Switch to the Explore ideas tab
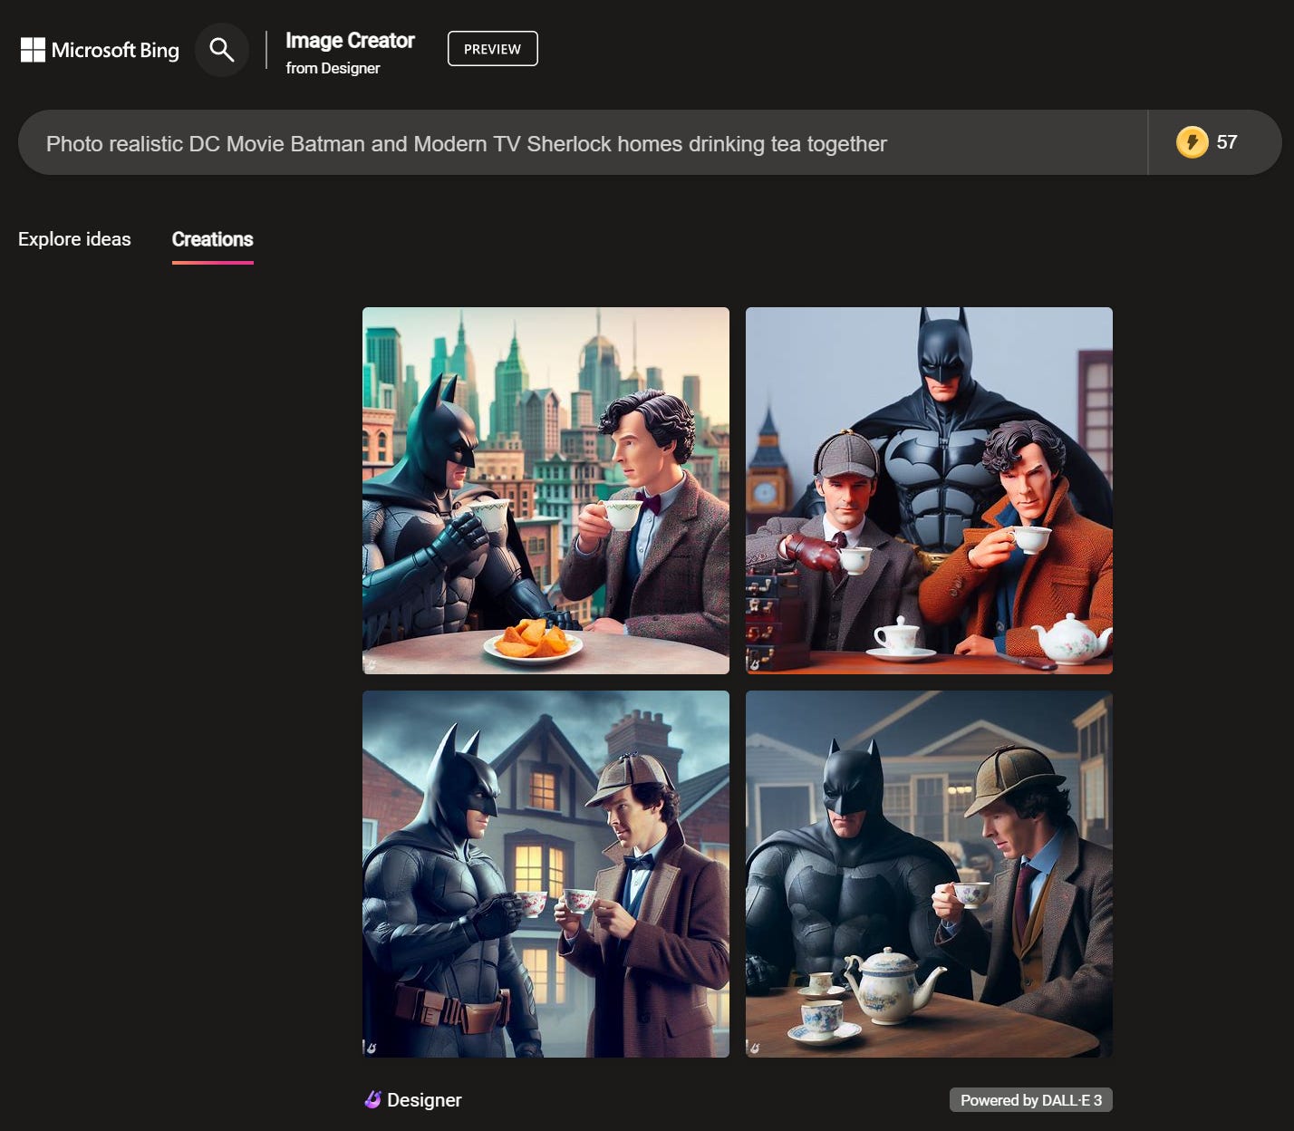The height and width of the screenshot is (1131, 1294). (x=74, y=239)
